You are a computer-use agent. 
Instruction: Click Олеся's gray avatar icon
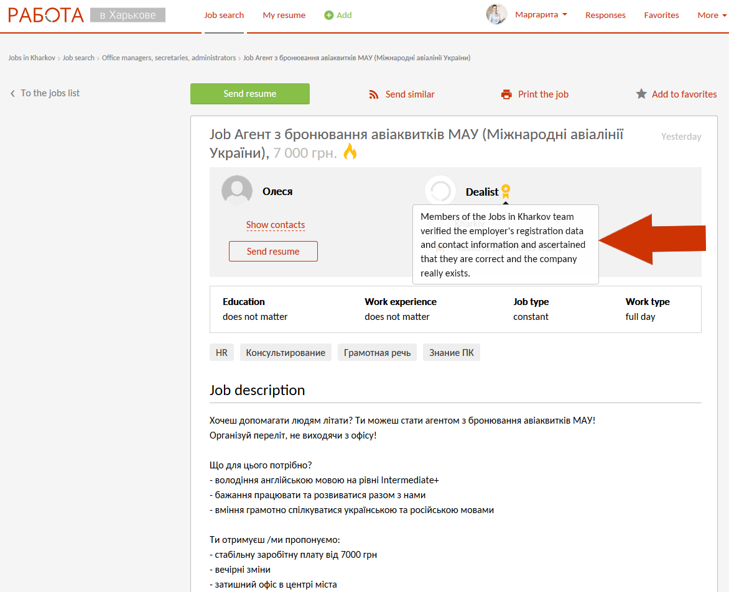237,191
